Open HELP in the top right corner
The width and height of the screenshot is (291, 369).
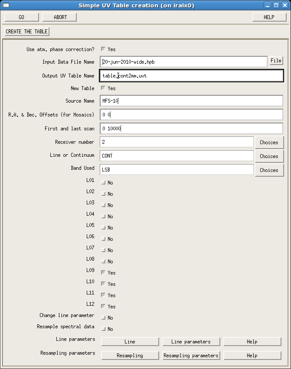(269, 17)
